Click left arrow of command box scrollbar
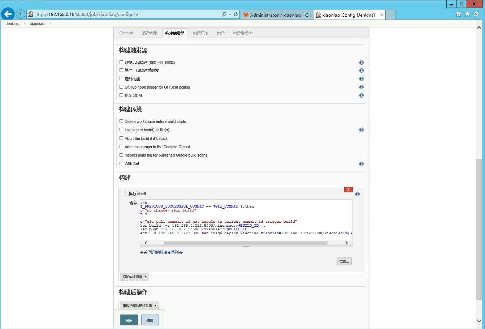This screenshot has height=329, width=485. click(x=146, y=243)
